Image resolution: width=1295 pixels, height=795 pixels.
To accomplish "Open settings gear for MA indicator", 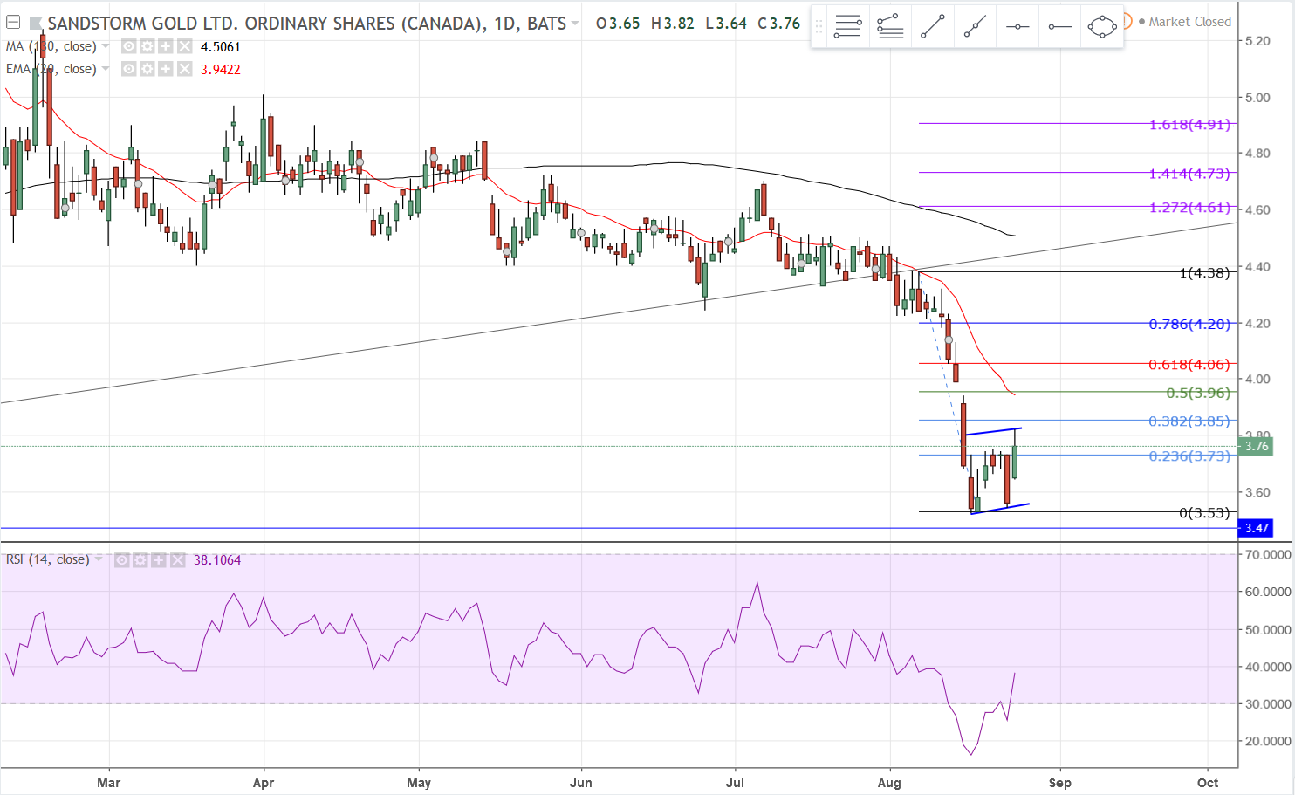I will coord(147,46).
